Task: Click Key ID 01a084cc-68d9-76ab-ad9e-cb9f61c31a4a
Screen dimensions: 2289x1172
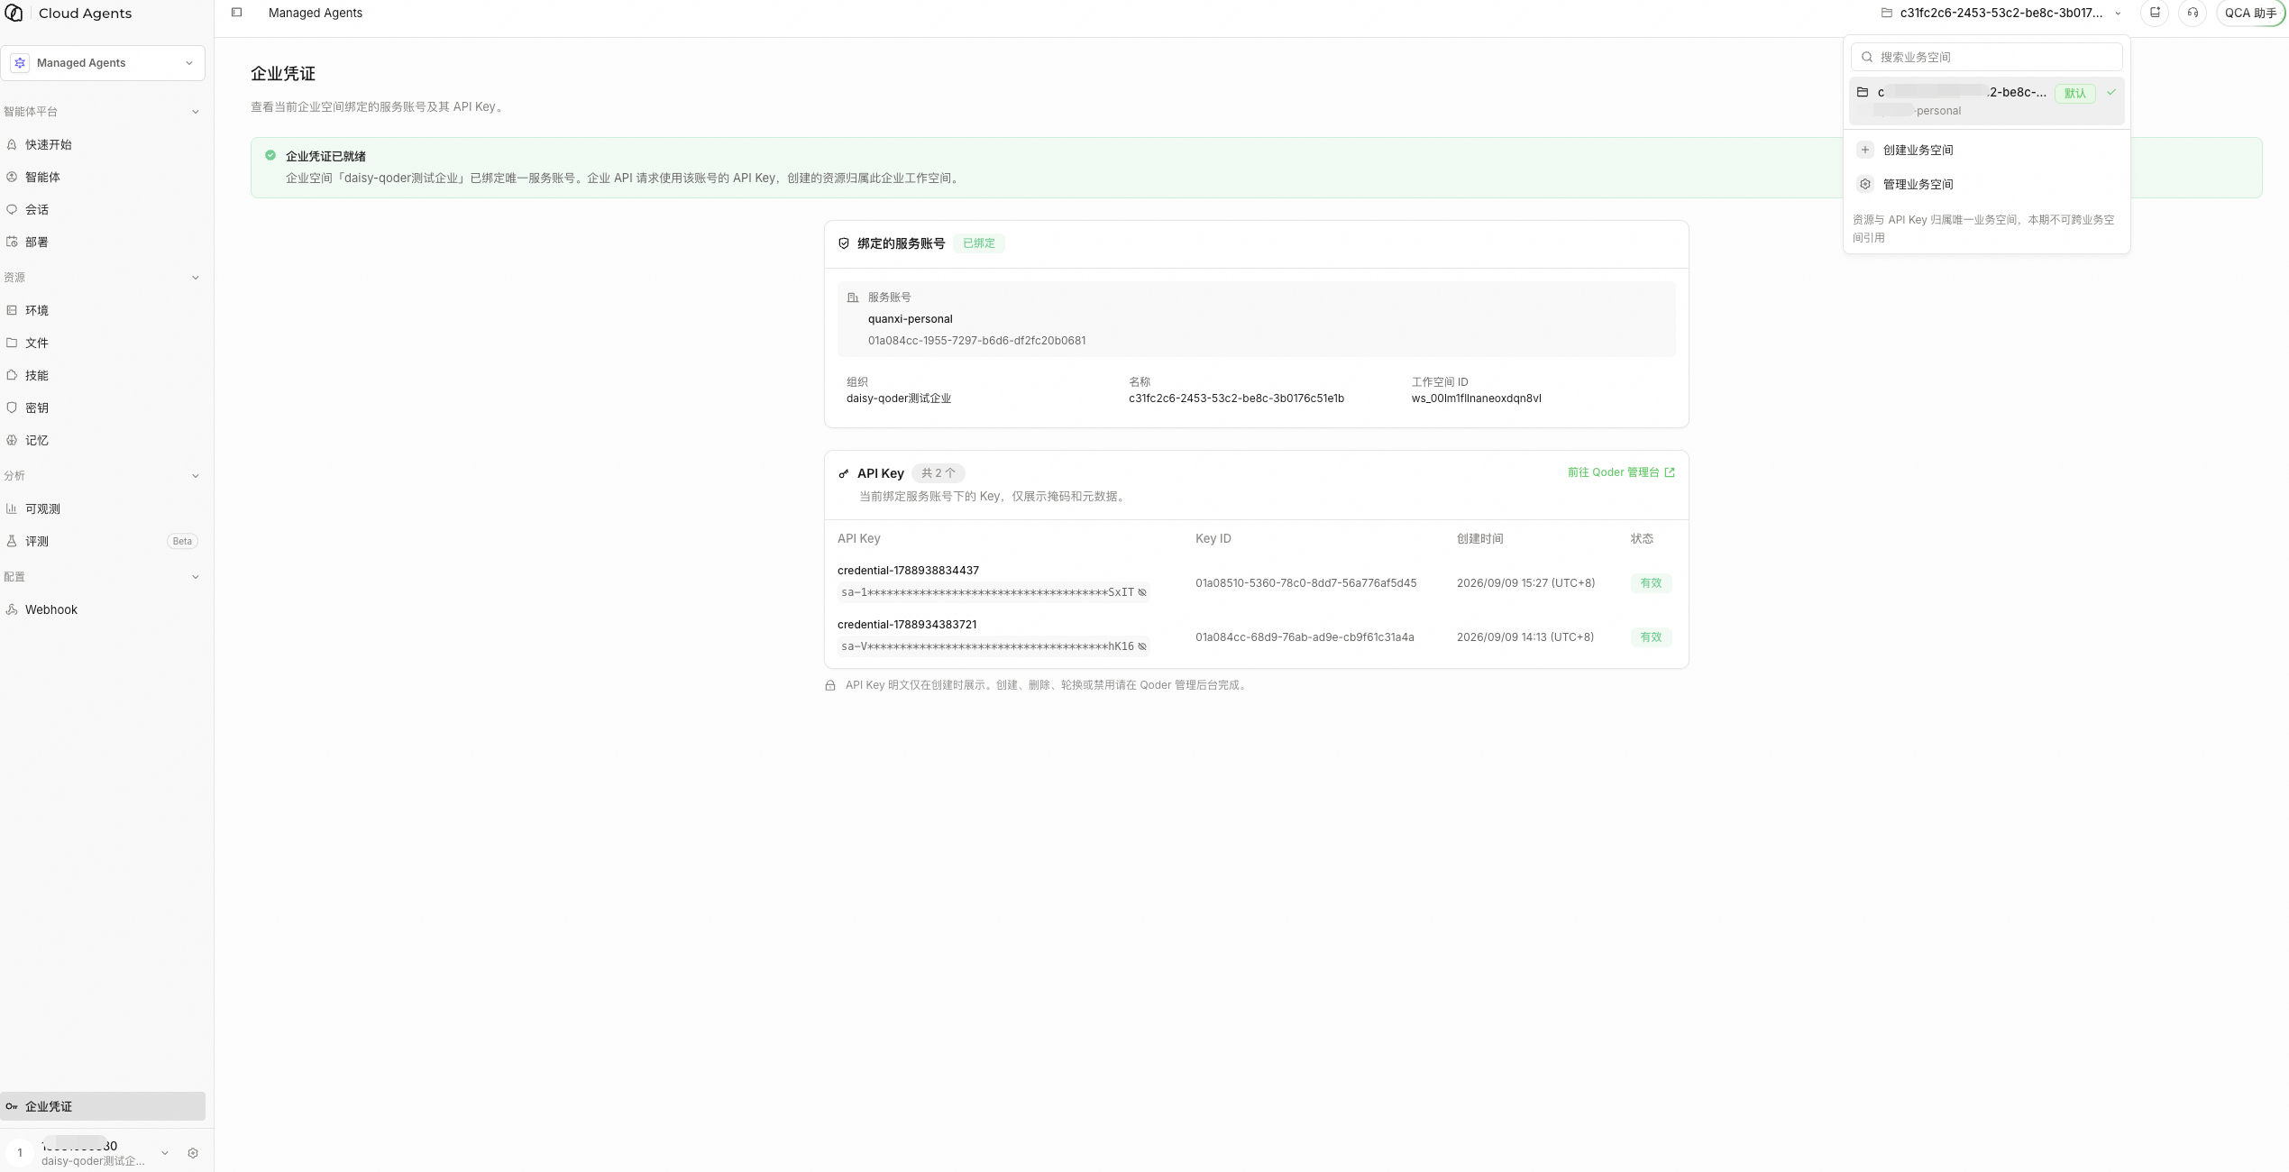Action: click(1305, 637)
